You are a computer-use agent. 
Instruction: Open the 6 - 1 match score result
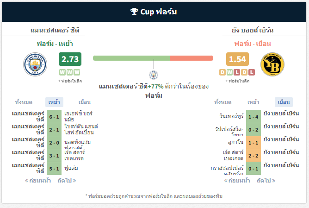point(54,117)
